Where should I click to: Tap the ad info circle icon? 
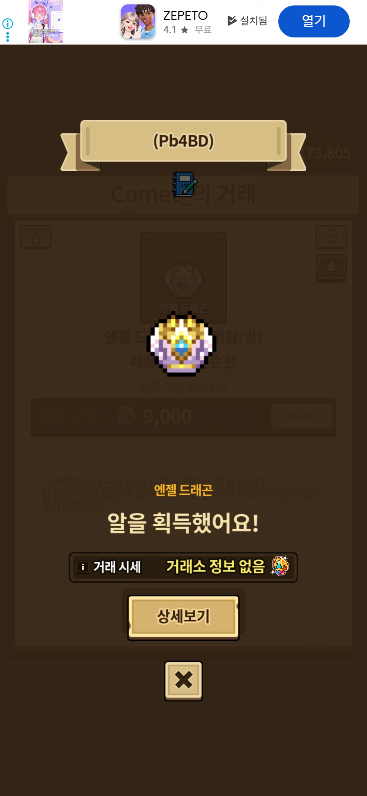(7, 23)
